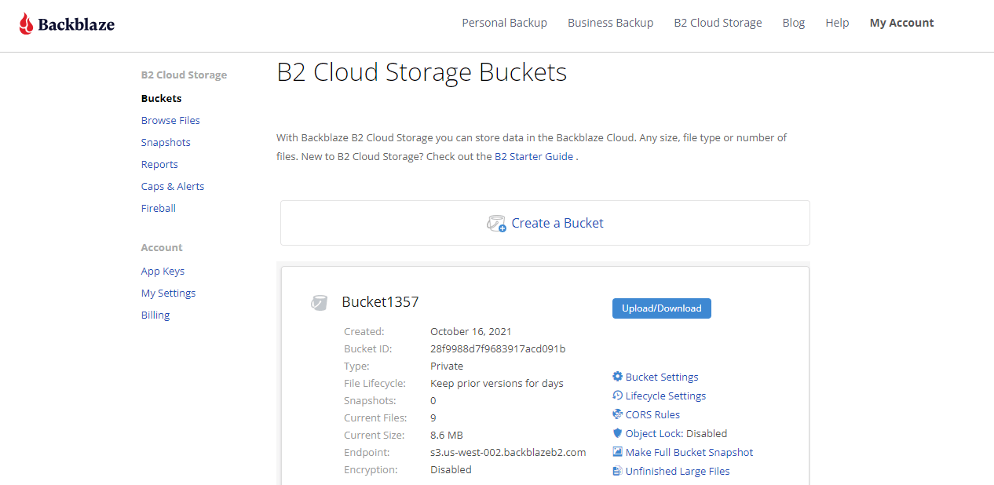
Task: Open CORS Rules using its globe icon
Action: pyautogui.click(x=617, y=414)
